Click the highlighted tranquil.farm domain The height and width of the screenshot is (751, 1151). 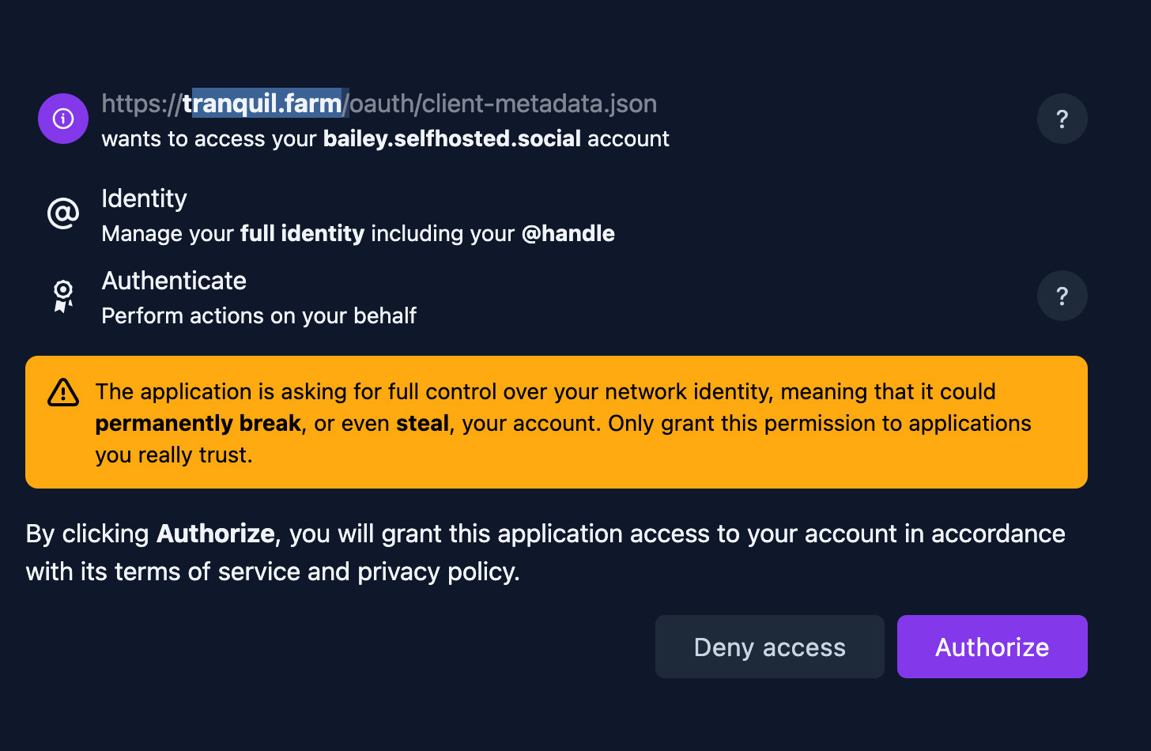(x=262, y=104)
